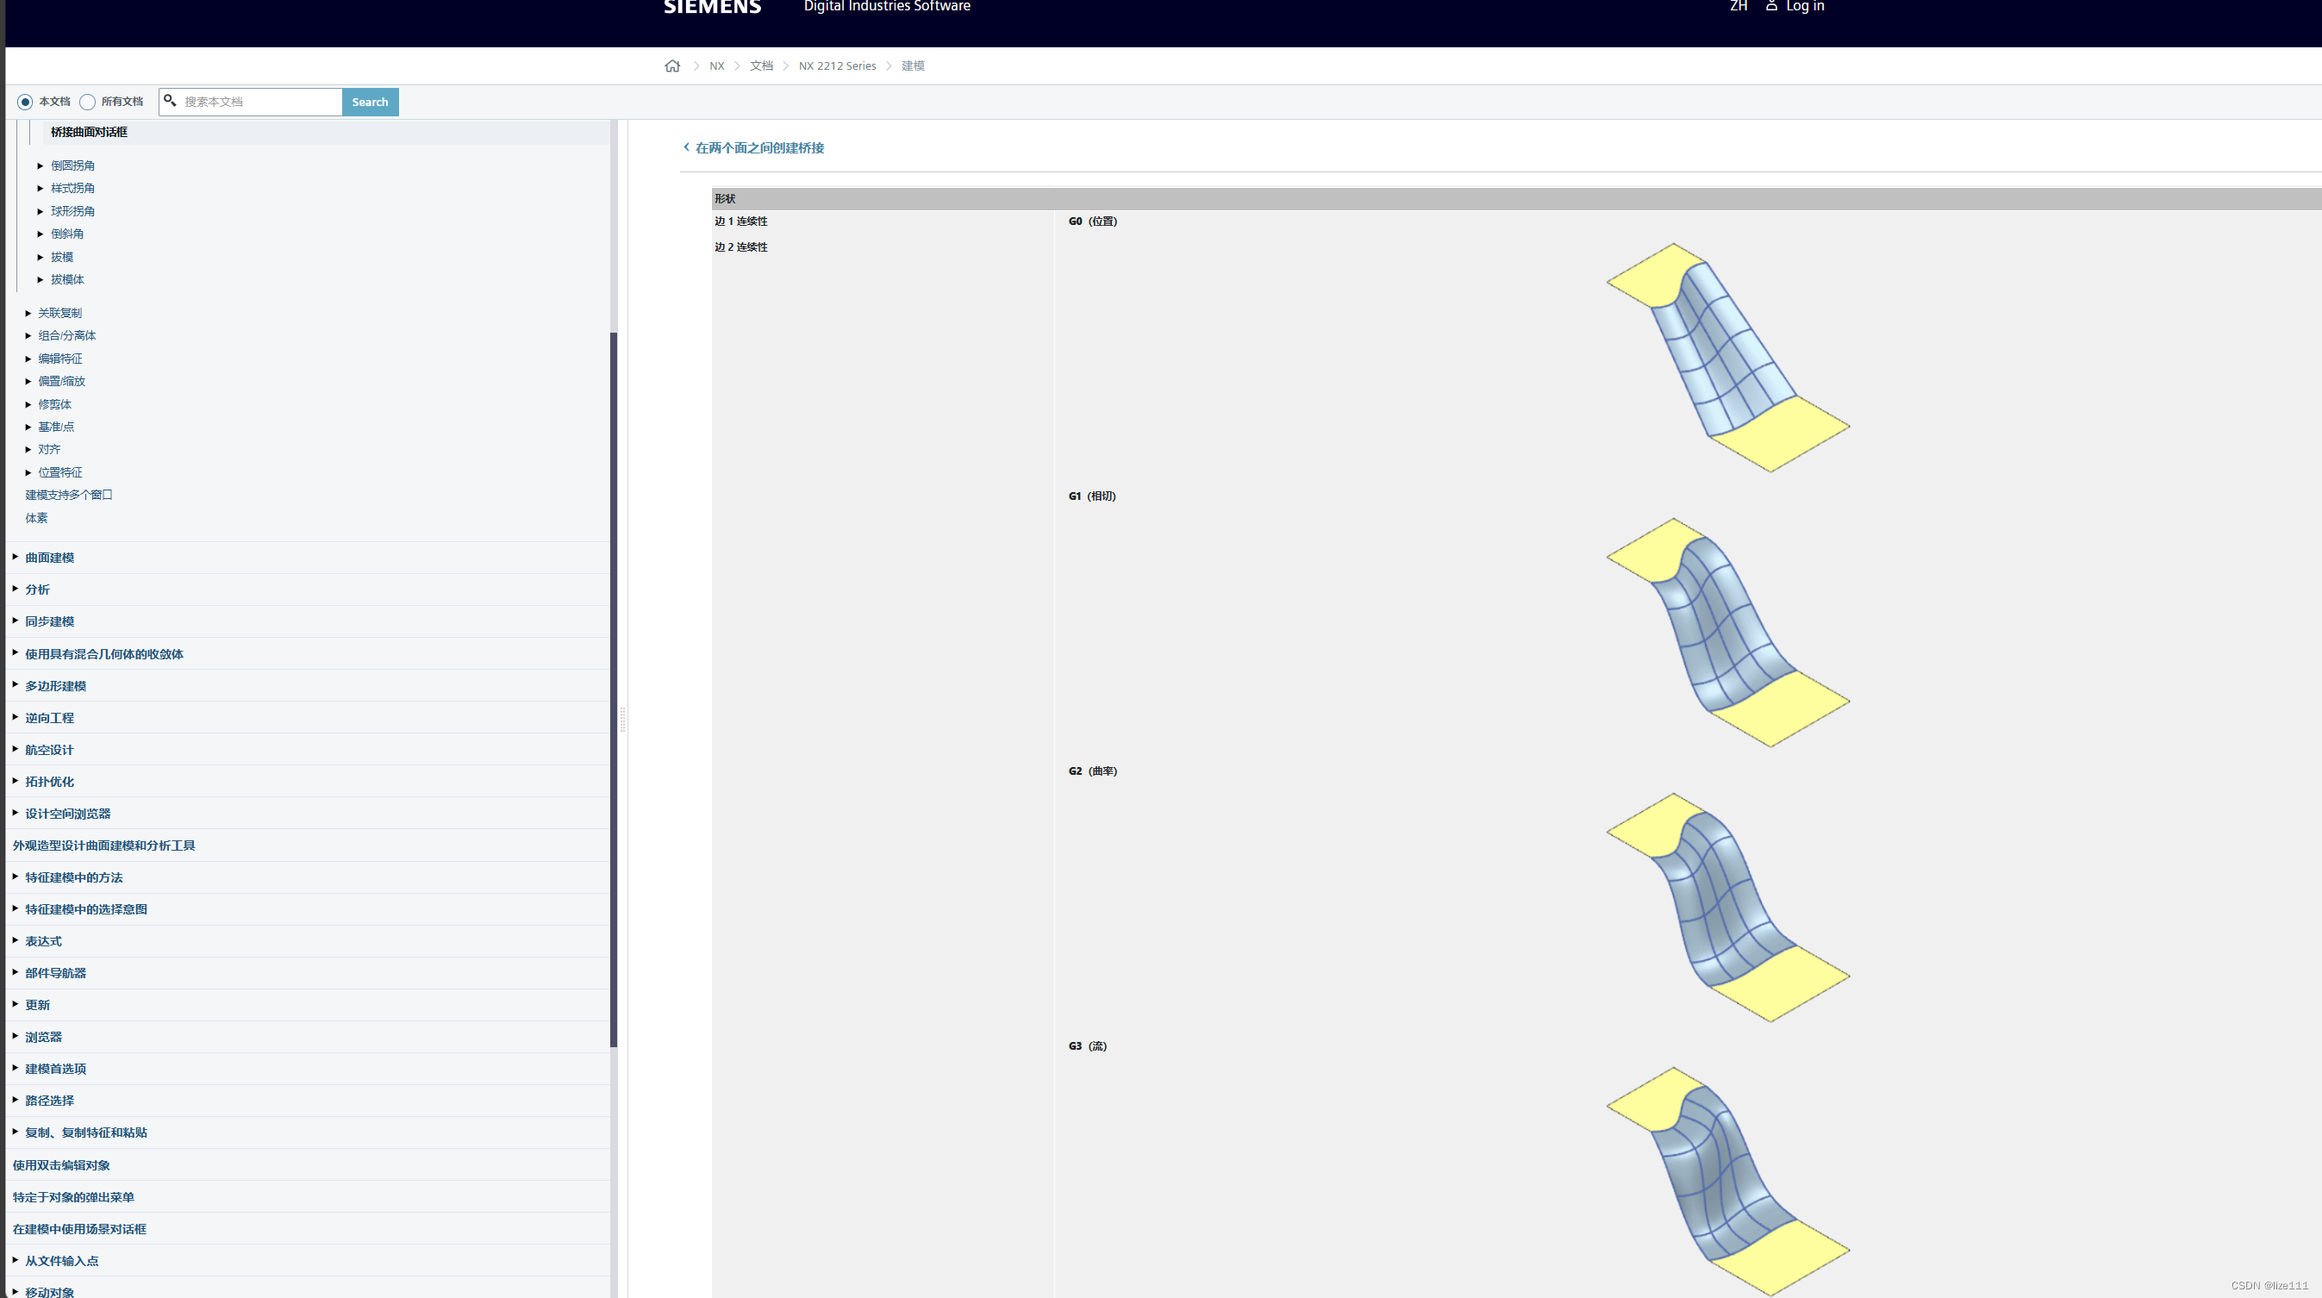
Task: Expand the 曲面建模 tree section
Action: click(16, 557)
